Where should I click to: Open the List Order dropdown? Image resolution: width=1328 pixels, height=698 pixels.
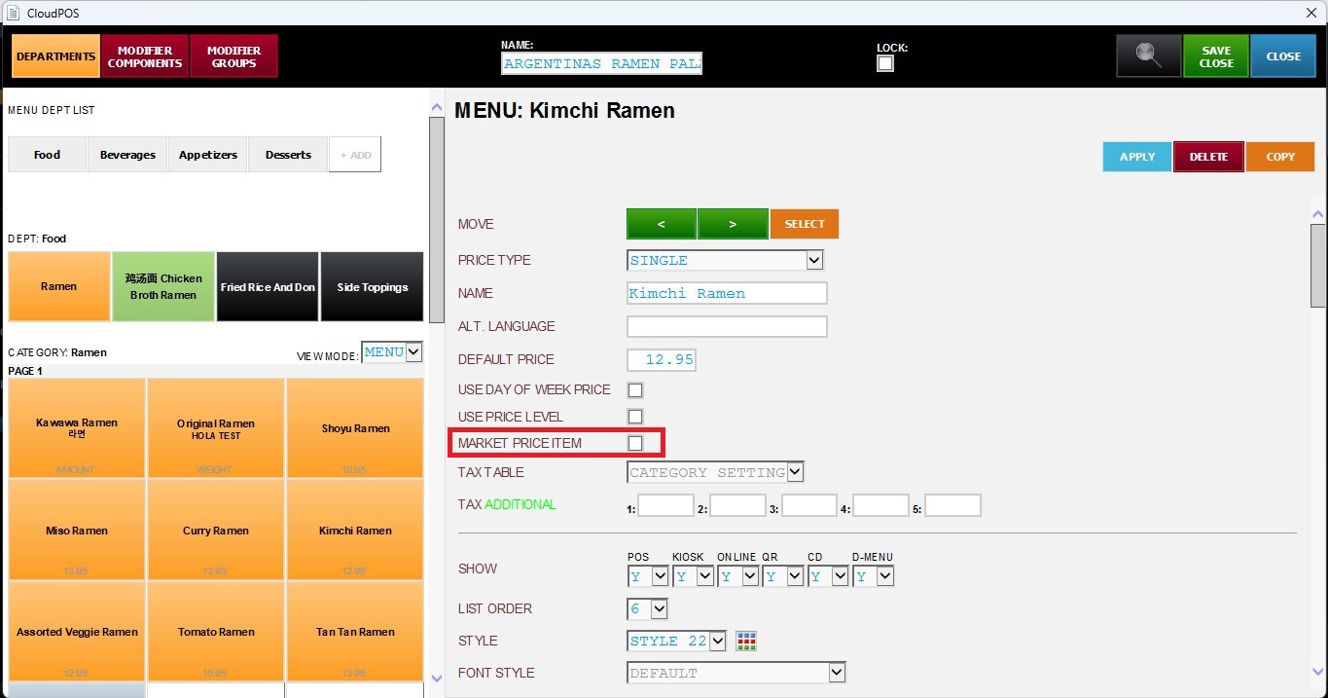click(648, 608)
